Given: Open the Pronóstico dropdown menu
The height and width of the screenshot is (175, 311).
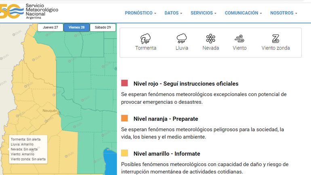Looking at the screenshot, I should tap(140, 13).
